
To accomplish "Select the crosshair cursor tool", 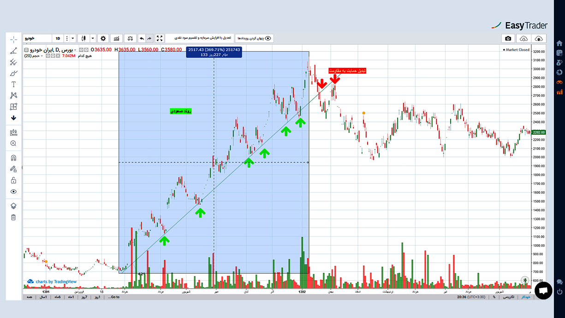I will [x=13, y=39].
